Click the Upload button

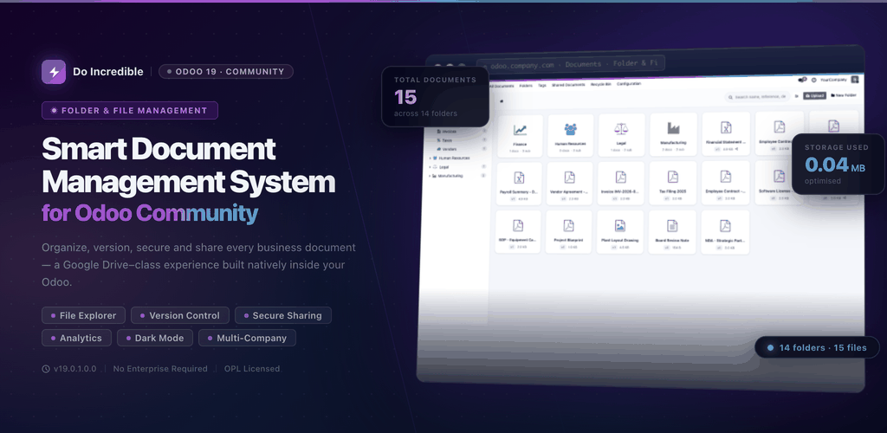[x=814, y=96]
